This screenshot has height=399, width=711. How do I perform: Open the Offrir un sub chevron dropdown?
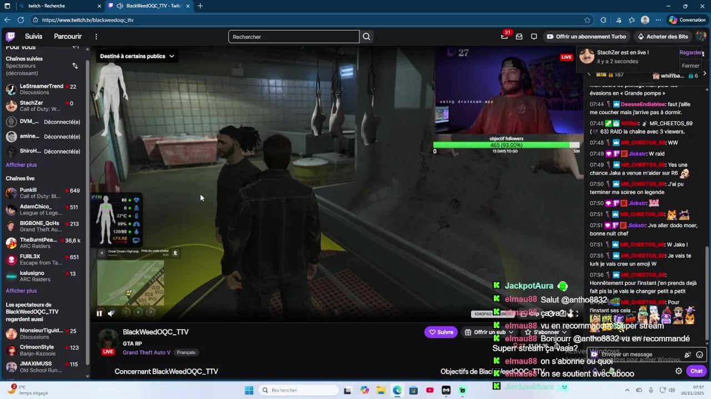pyautogui.click(x=511, y=332)
